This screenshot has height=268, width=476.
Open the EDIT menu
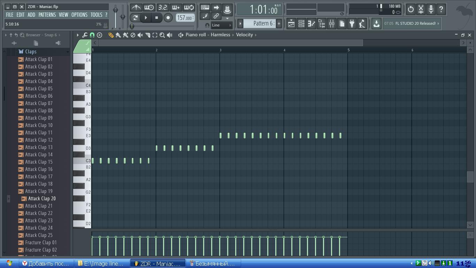[21, 15]
